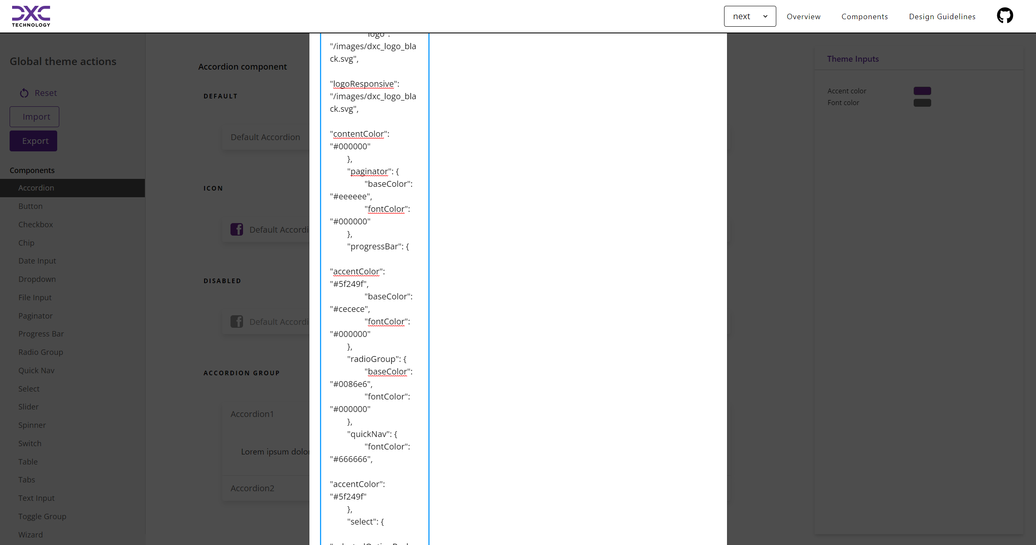The width and height of the screenshot is (1036, 545).
Task: Select the Toggle Group component
Action: [42, 516]
